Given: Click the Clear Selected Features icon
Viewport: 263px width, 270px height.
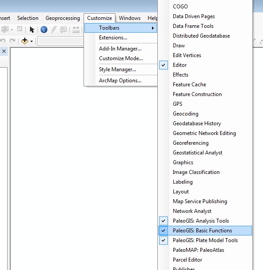Looking at the screenshot, I should point(19,29).
